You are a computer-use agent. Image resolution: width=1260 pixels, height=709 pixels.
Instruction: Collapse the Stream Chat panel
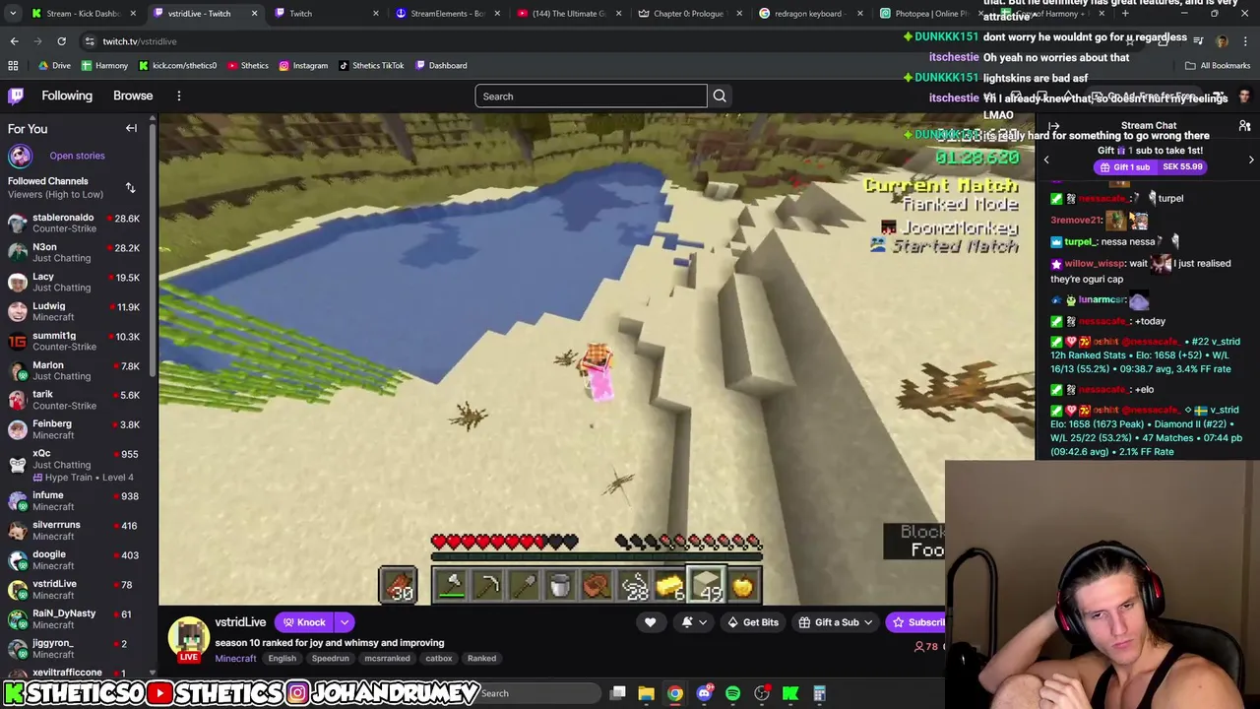(1053, 126)
